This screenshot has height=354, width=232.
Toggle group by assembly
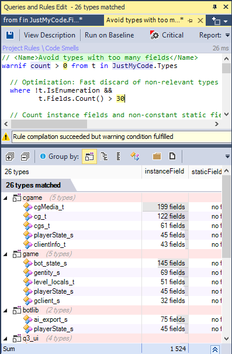tap(89, 156)
